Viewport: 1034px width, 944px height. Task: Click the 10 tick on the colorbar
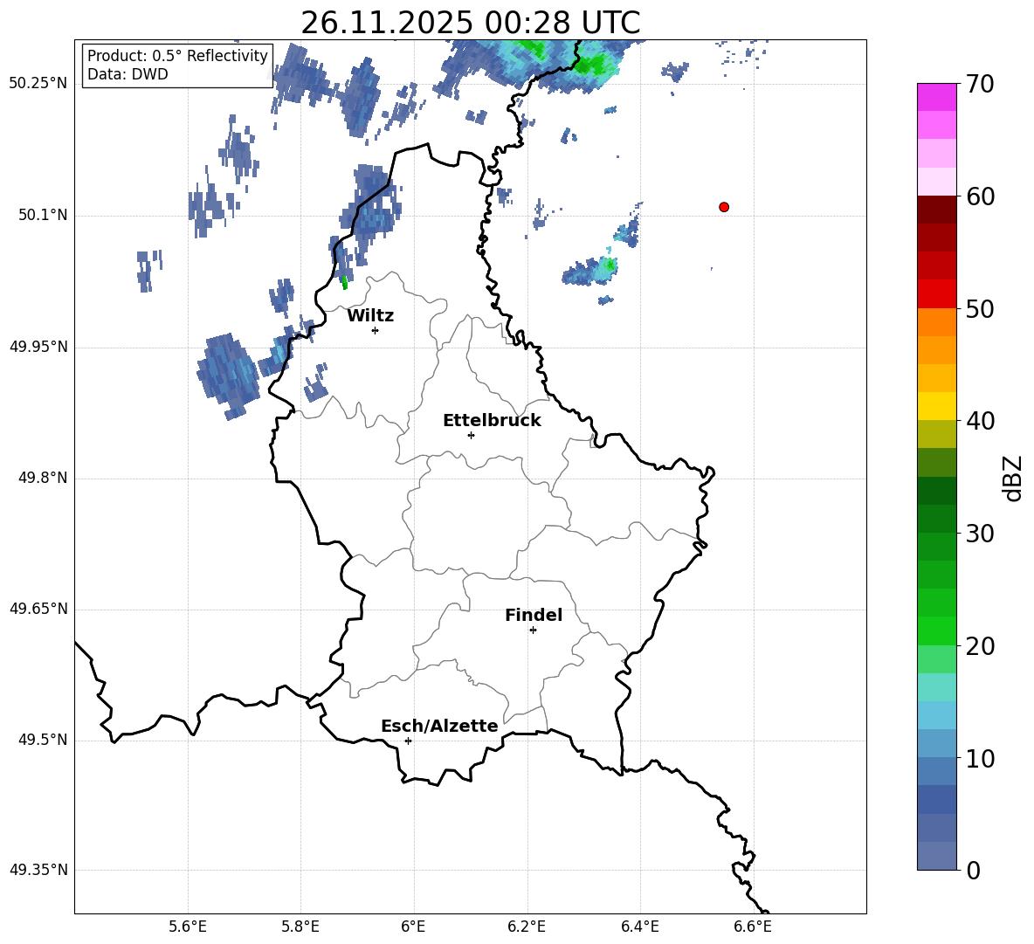tap(980, 759)
